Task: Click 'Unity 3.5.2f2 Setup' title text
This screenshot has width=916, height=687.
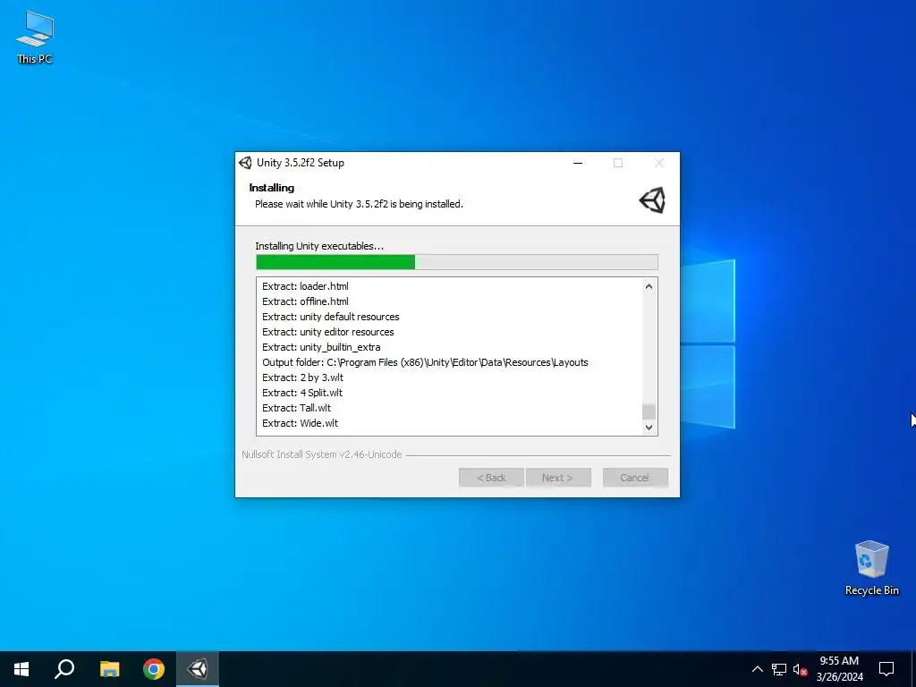Action: (301, 163)
